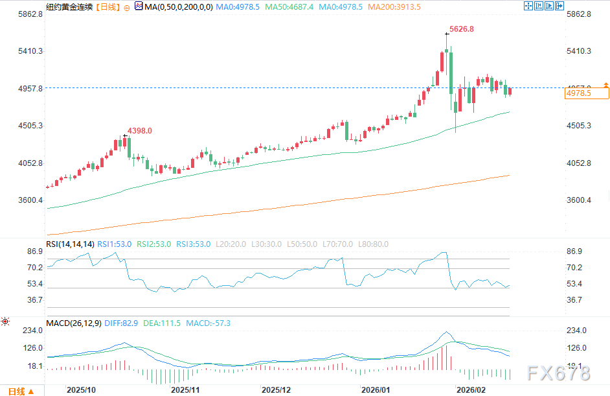Click the 2026/01 date on the time axis
Viewport: 610px width, 396px height.
(376, 390)
